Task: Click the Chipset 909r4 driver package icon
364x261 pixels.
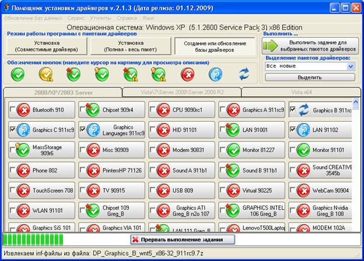Action: [x=93, y=110]
